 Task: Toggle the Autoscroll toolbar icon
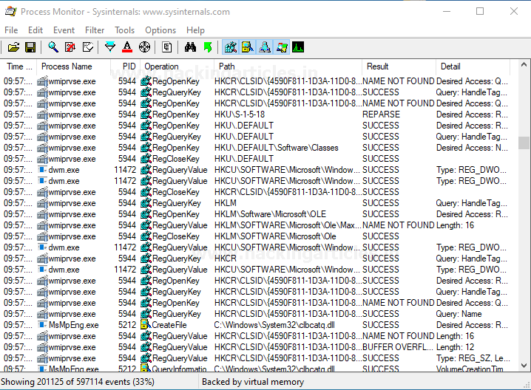point(70,47)
